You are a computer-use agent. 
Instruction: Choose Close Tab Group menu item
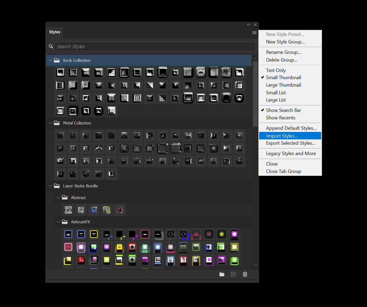point(290,171)
